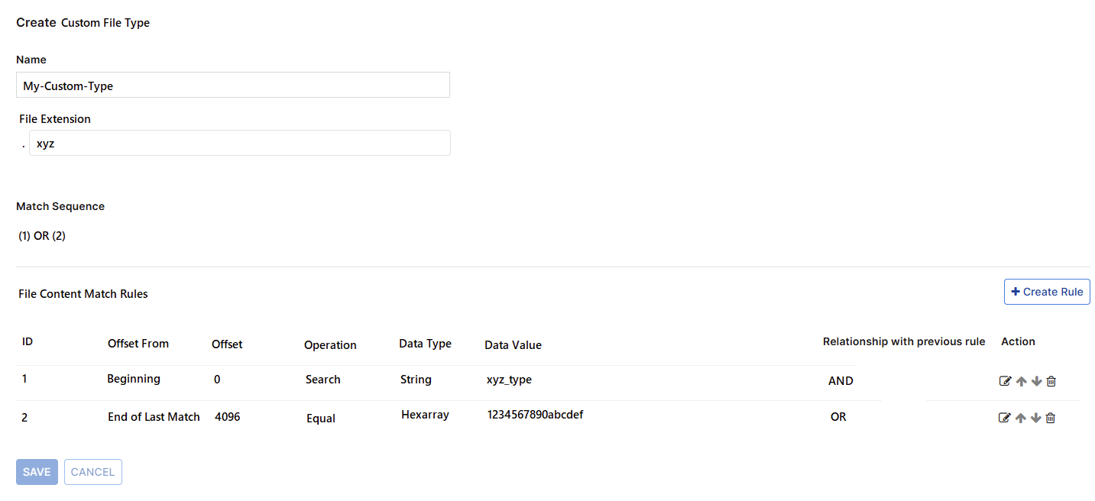Edit rule 1 with the pencil icon

(1005, 381)
